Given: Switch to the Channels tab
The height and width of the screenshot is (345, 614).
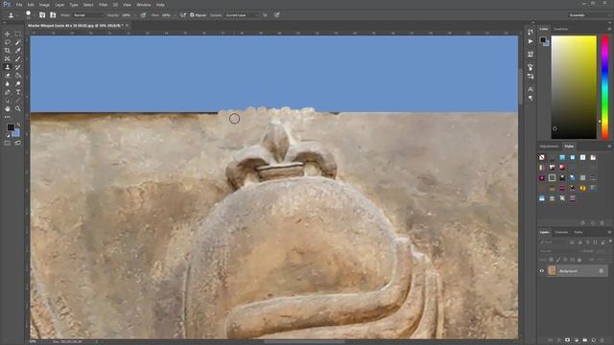Looking at the screenshot, I should click(561, 232).
